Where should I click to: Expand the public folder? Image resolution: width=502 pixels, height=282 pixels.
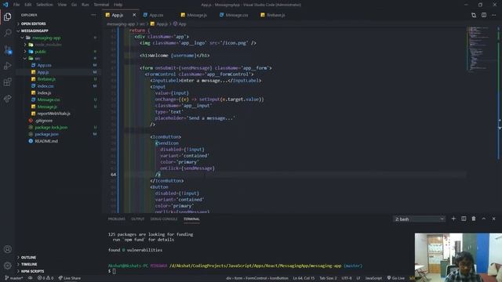[x=40, y=52]
